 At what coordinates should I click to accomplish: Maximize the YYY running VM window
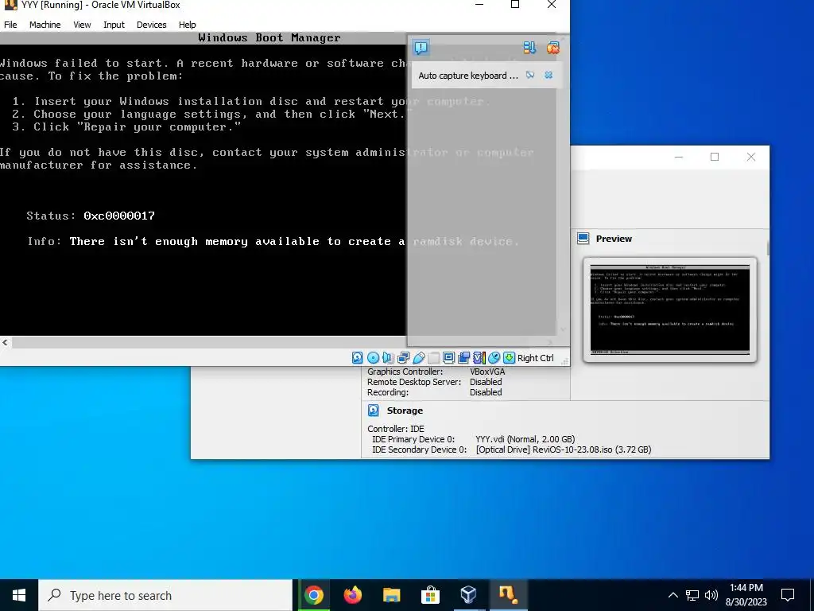(x=515, y=5)
